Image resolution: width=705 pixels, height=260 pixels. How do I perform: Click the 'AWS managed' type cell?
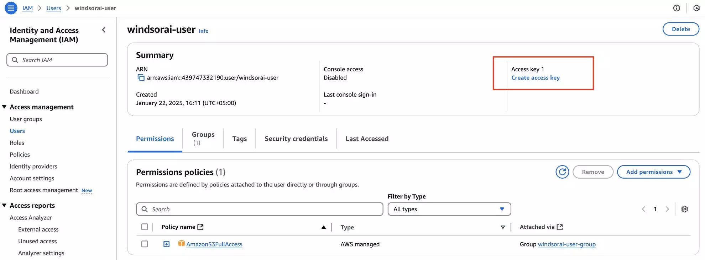pyautogui.click(x=360, y=244)
